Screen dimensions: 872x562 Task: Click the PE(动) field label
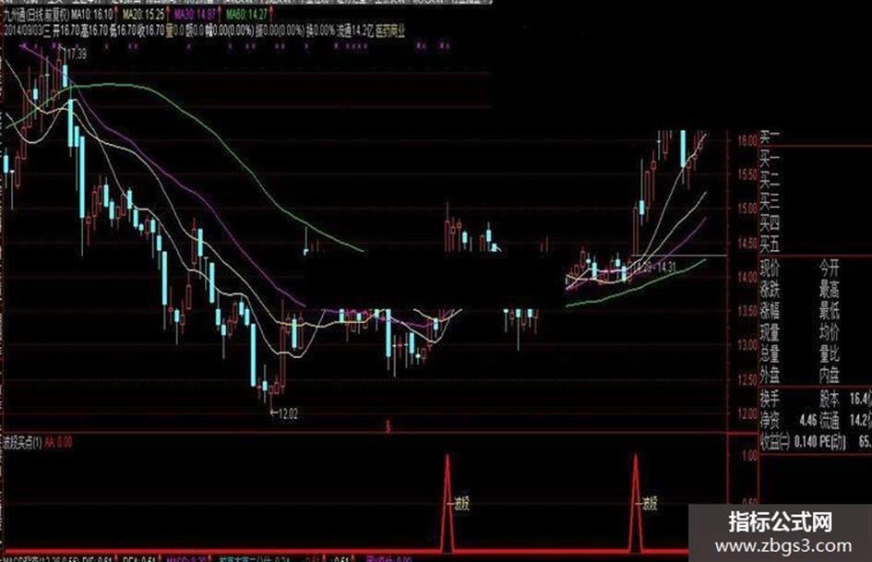831,442
